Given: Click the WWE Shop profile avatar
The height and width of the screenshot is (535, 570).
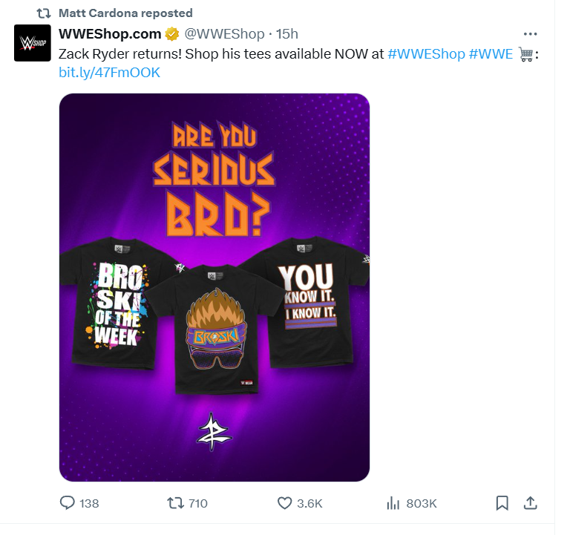Looking at the screenshot, I should point(32,42).
